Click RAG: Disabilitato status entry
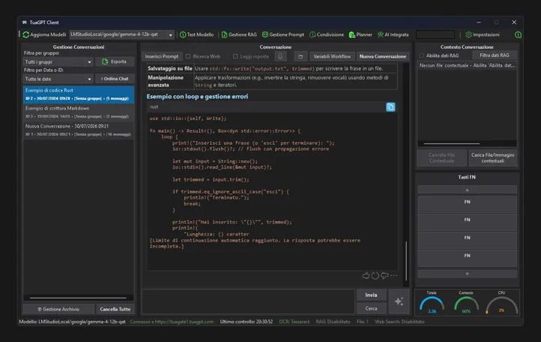541x342 pixels. 333,322
